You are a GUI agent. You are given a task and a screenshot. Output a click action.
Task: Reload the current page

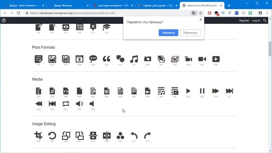click(x=18, y=13)
